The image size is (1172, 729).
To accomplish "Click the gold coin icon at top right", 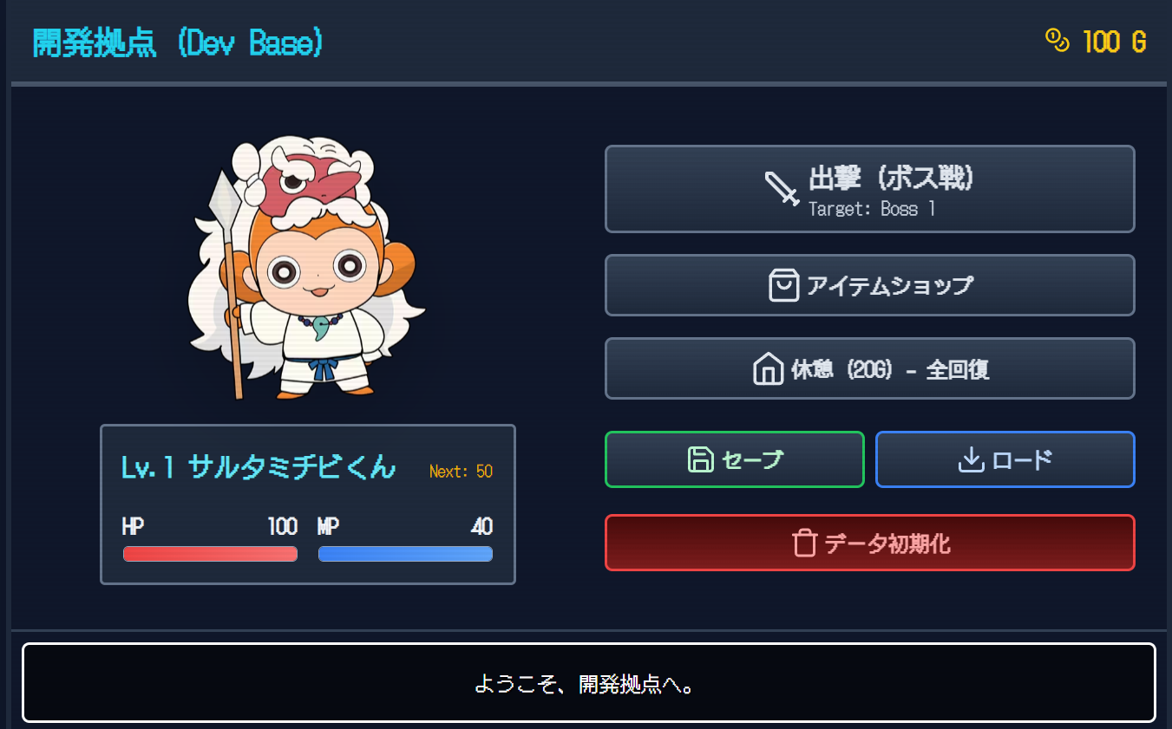I will [x=1057, y=40].
